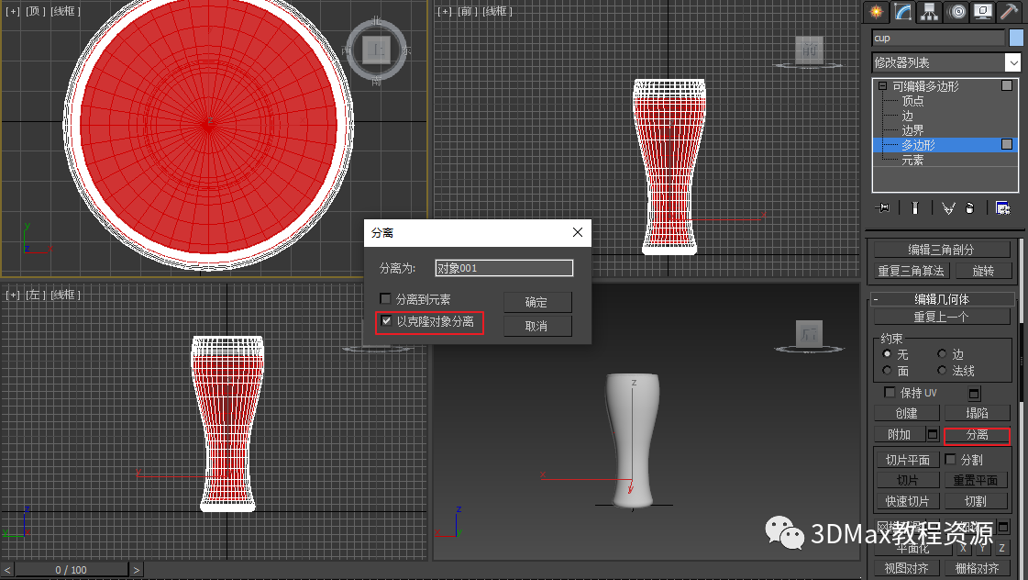This screenshot has height=580, width=1028.
Task: Toggle 以克隆对象分离 checkbox
Action: pyautogui.click(x=386, y=321)
